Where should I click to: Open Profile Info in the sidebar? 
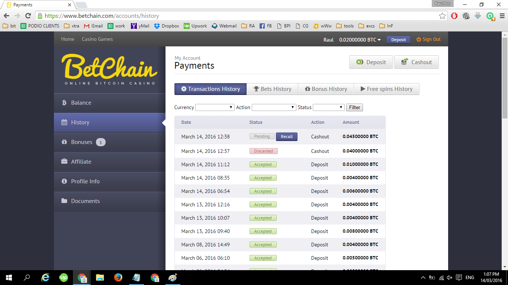tap(110, 181)
